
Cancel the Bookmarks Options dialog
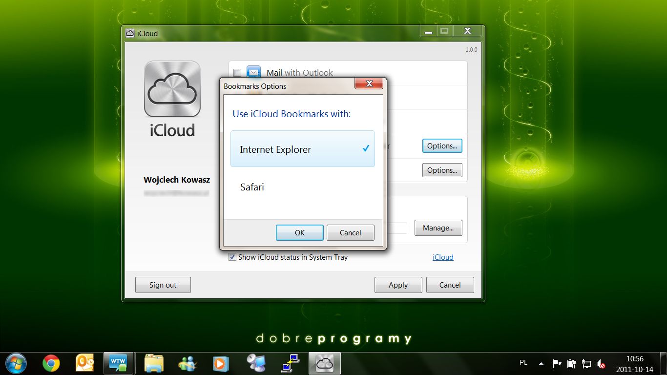(x=351, y=232)
